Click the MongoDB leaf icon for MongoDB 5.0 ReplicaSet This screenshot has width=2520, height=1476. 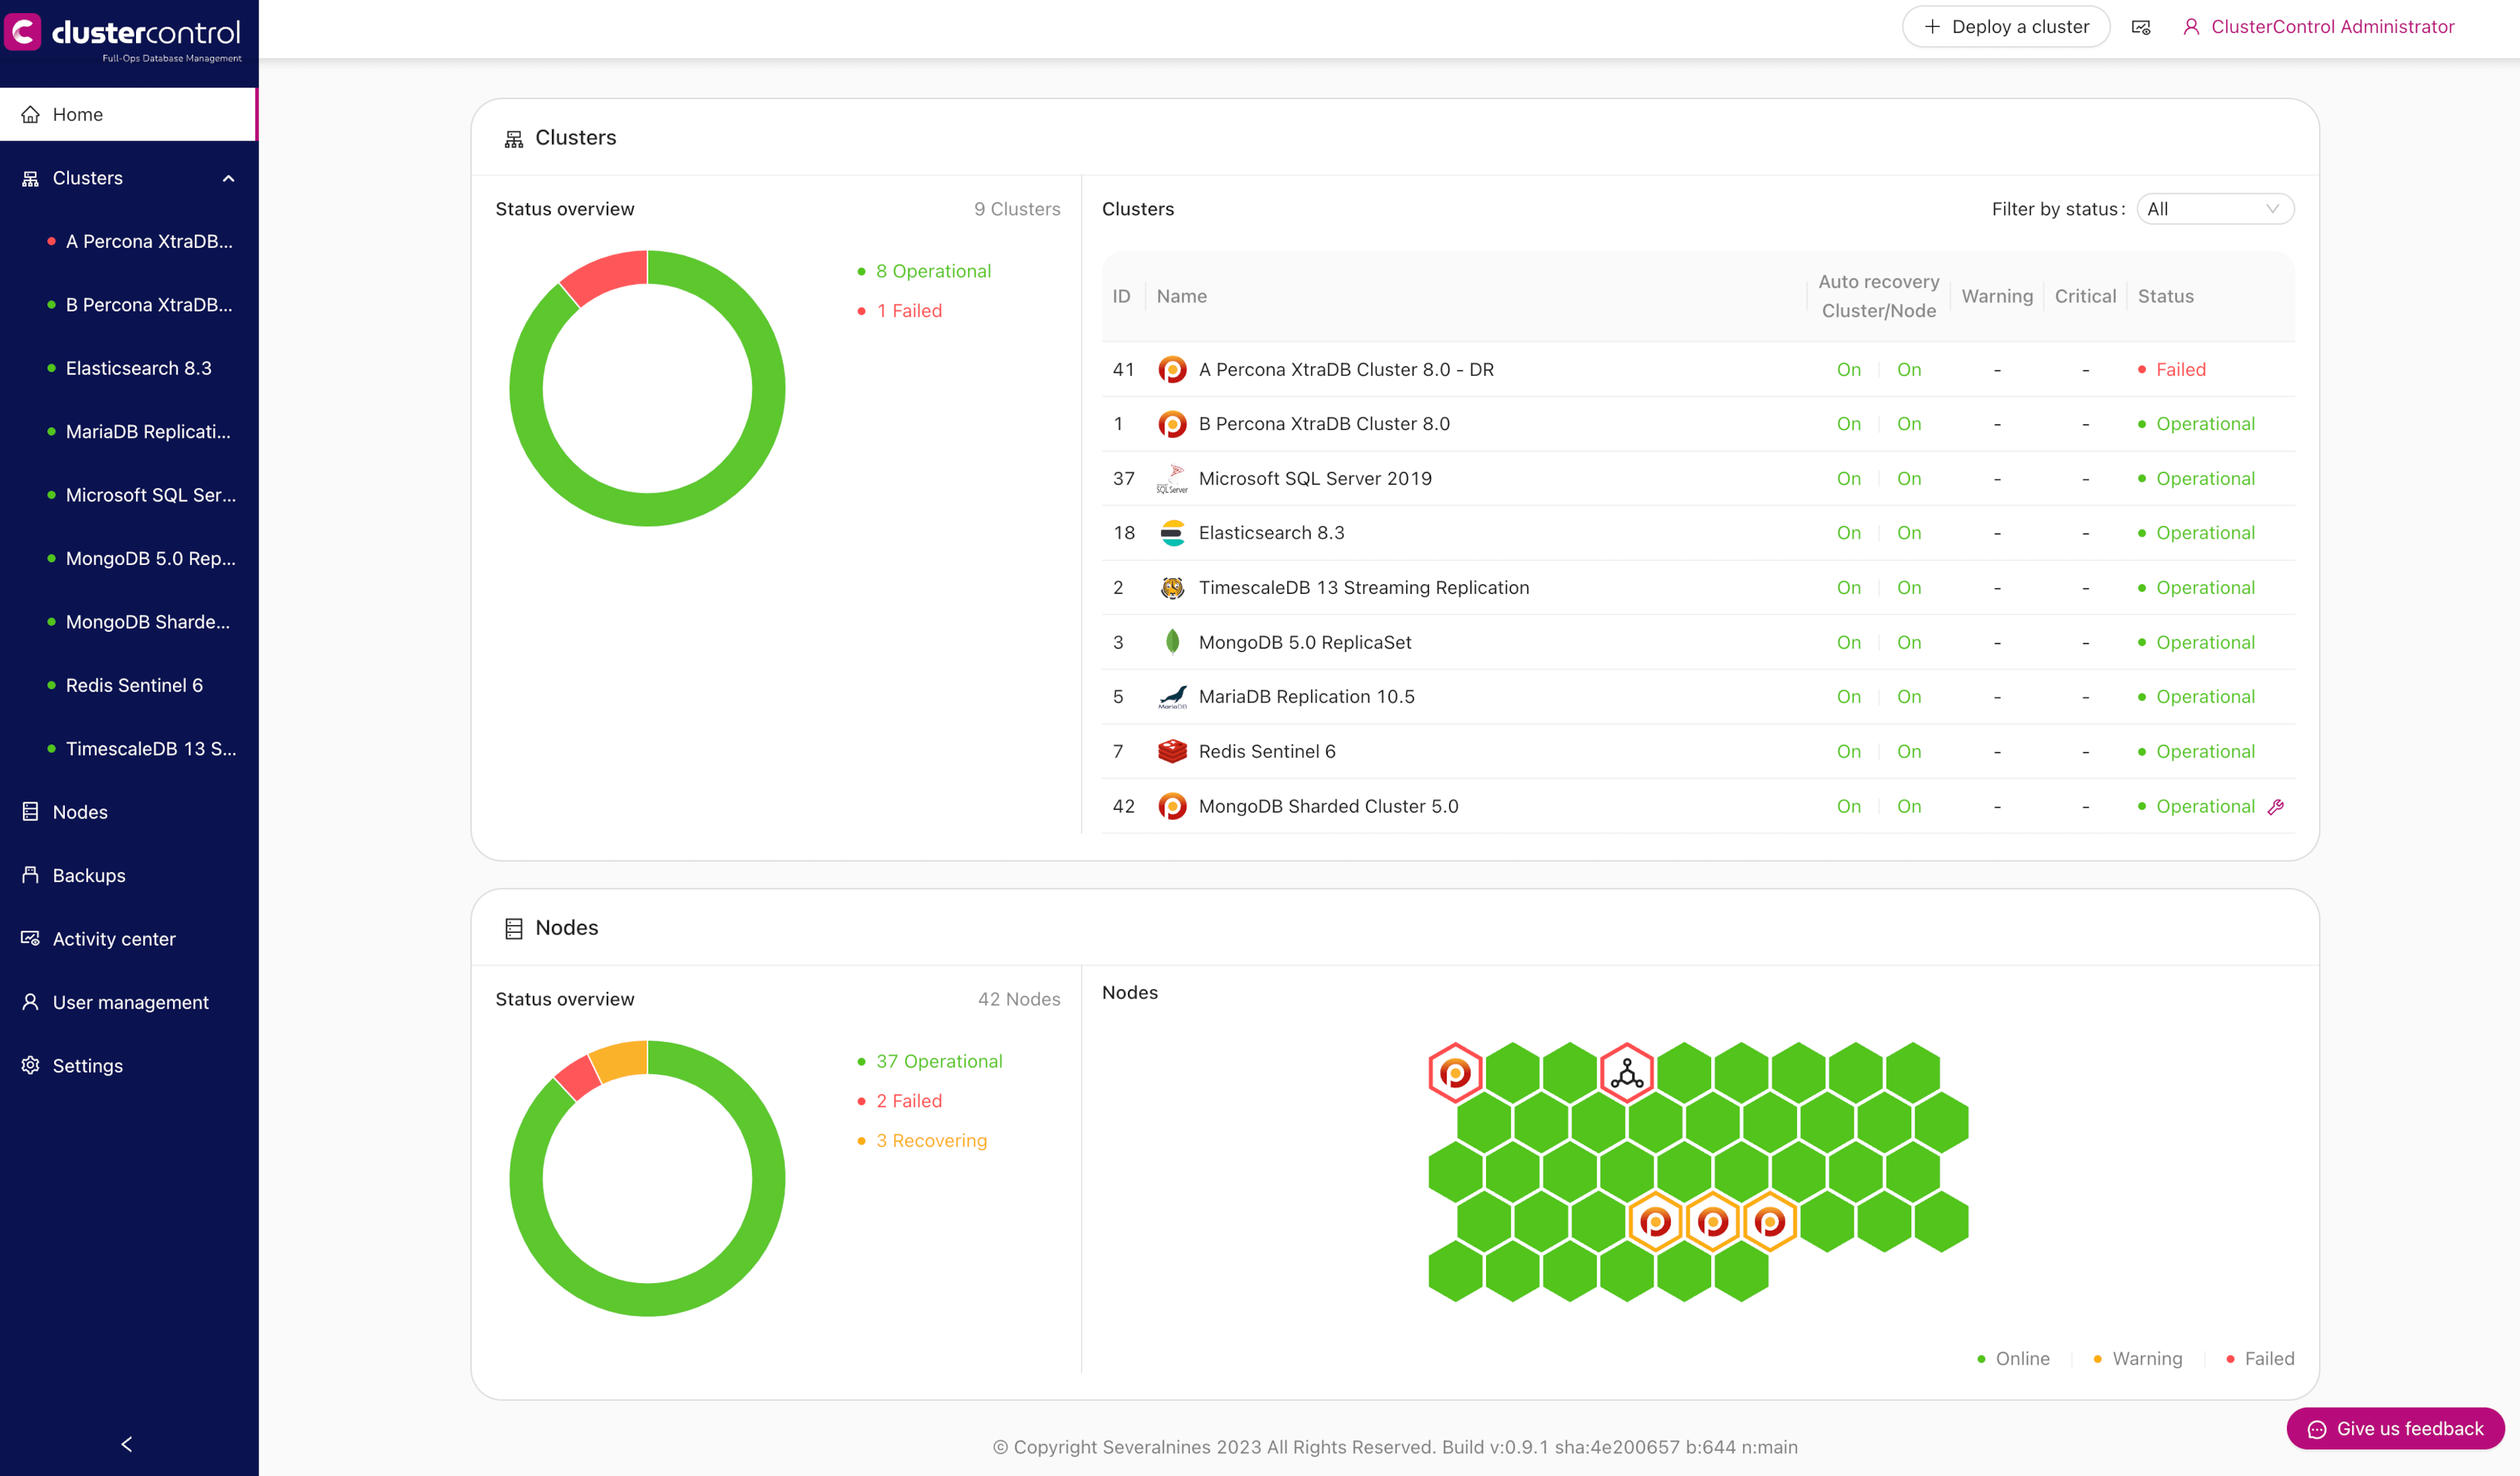1172,642
